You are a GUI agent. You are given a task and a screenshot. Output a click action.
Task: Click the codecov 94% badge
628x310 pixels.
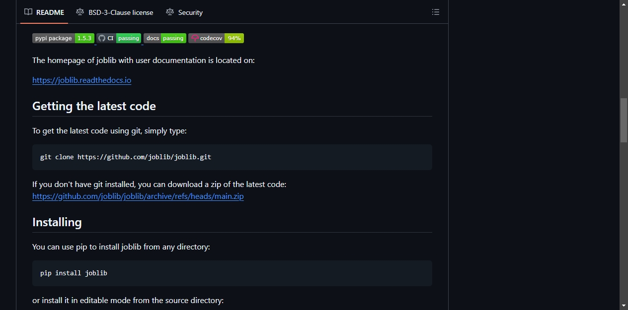pyautogui.click(x=216, y=38)
